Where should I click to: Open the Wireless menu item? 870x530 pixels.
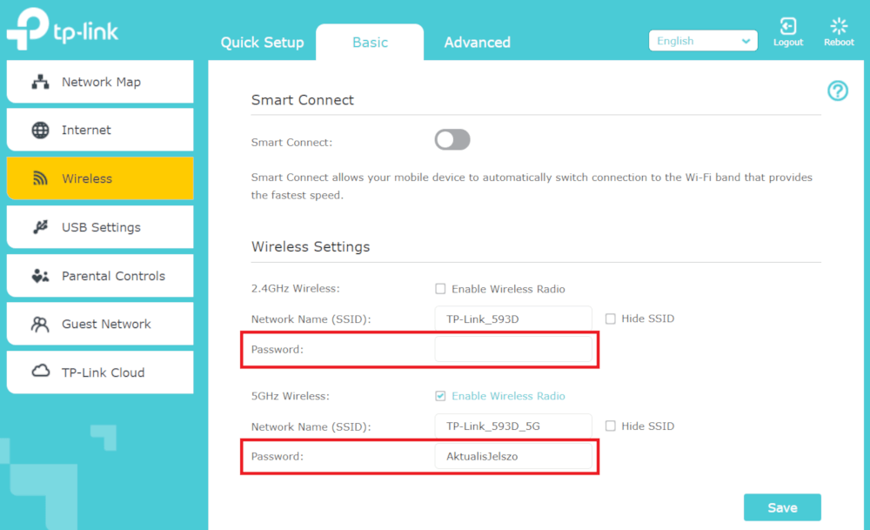point(100,178)
